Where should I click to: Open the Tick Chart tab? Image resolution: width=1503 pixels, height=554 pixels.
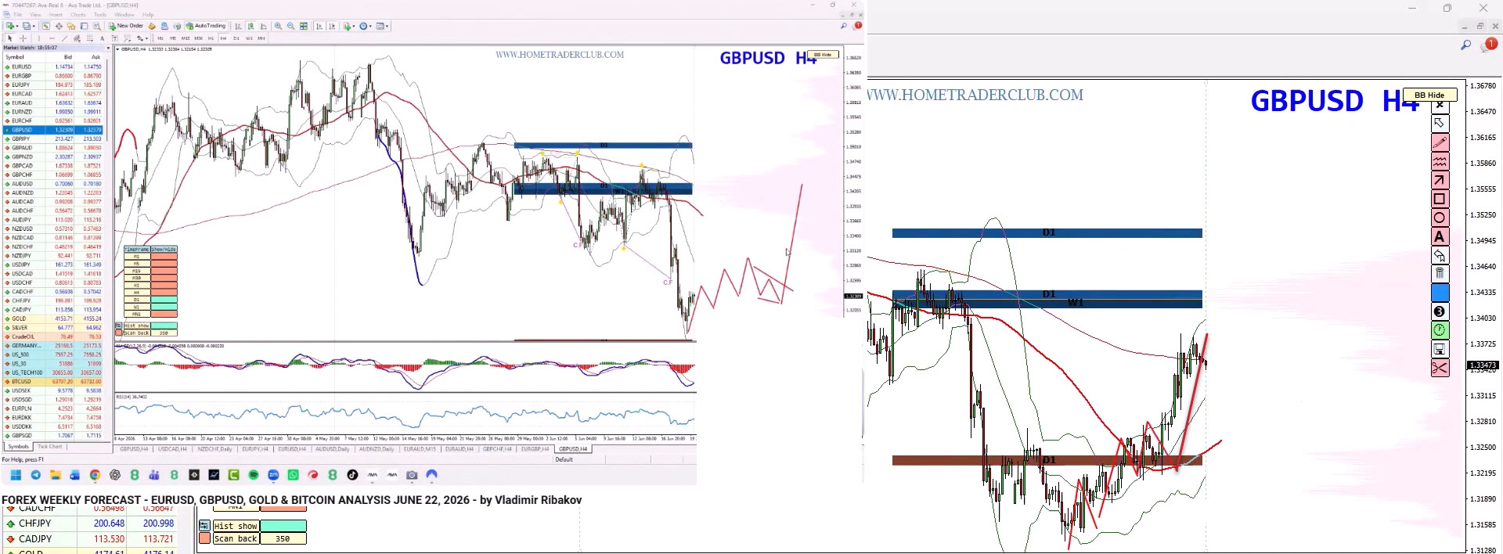point(49,447)
